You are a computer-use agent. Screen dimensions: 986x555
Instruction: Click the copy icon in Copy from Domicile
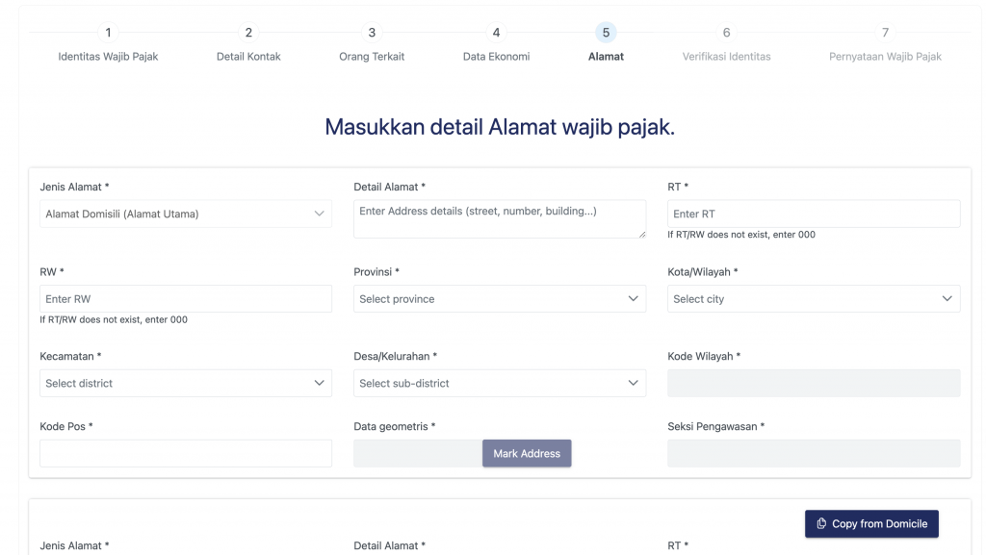pos(821,523)
